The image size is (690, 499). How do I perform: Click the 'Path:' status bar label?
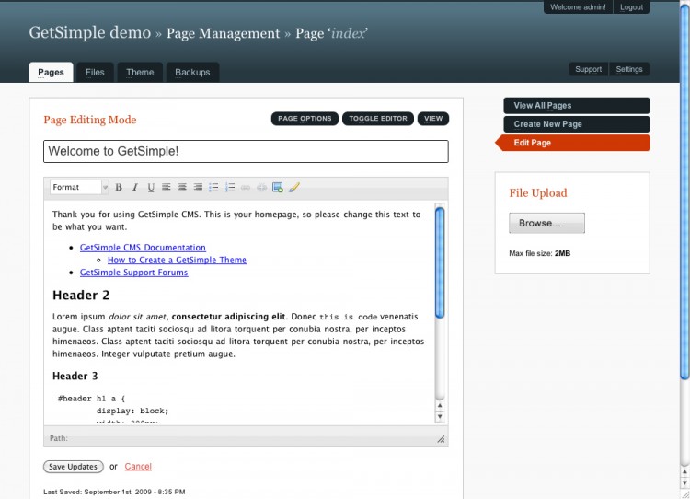[59, 438]
